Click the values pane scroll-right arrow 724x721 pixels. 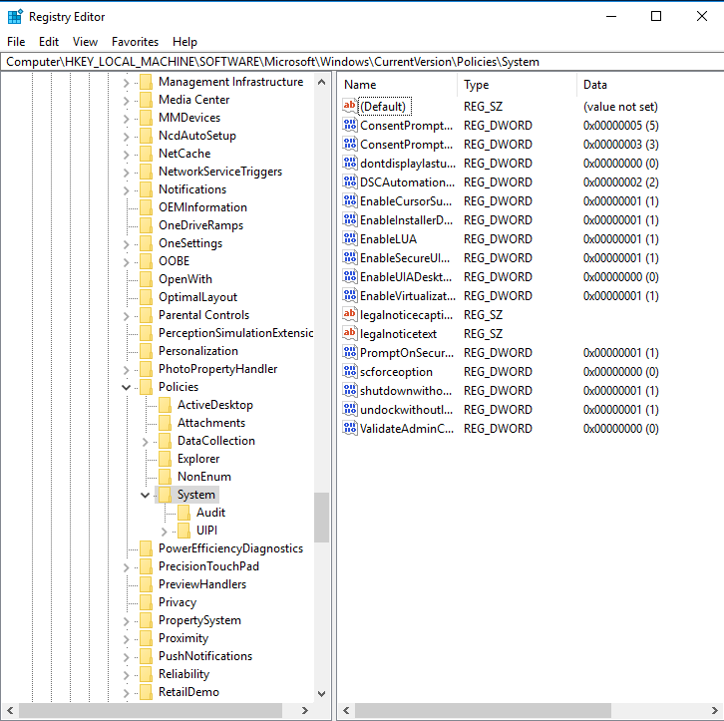click(715, 710)
